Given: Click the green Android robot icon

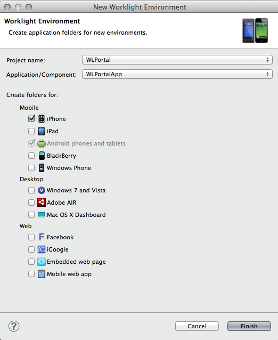Looking at the screenshot, I should 42,143.
